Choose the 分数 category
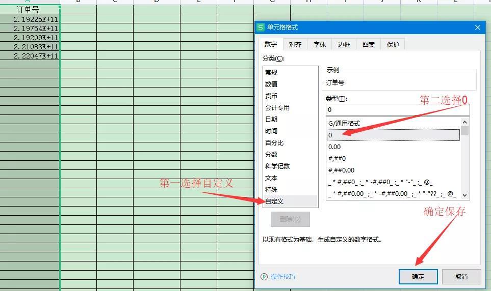The height and width of the screenshot is (291, 491). click(290, 155)
